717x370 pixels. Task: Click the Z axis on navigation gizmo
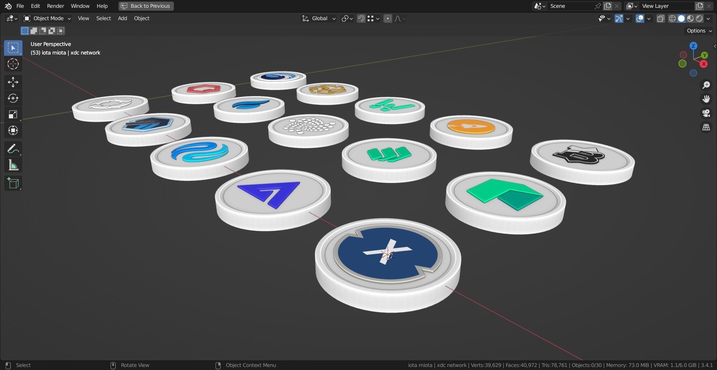pos(693,46)
